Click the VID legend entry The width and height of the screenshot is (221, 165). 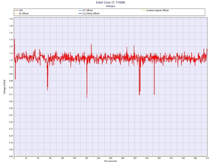(19, 11)
